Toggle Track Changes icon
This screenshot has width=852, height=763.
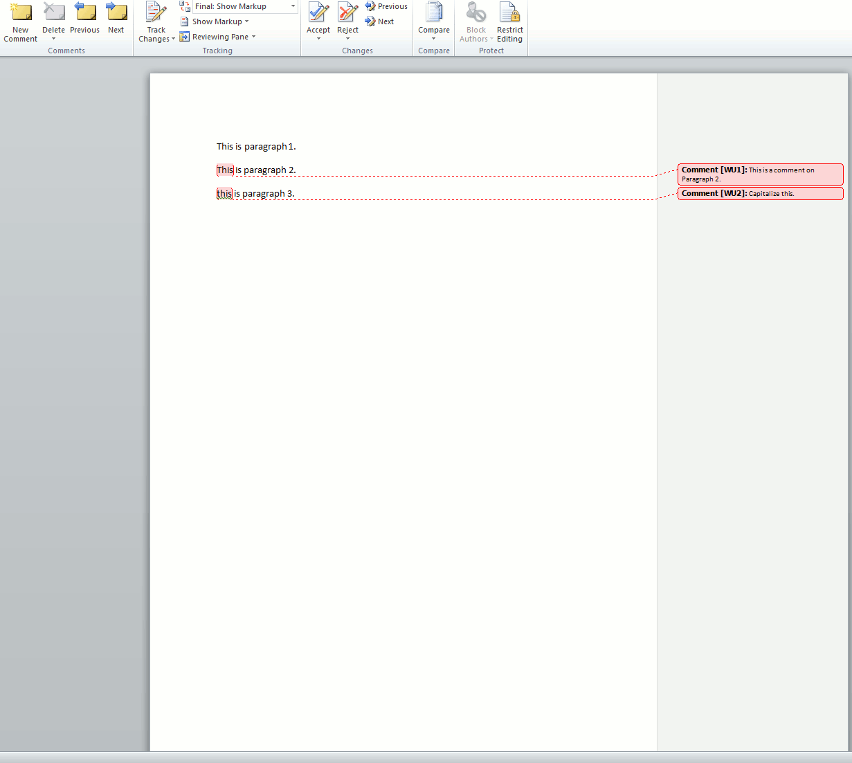pos(156,12)
